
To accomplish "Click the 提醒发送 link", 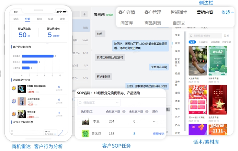I will click(x=158, y=134).
